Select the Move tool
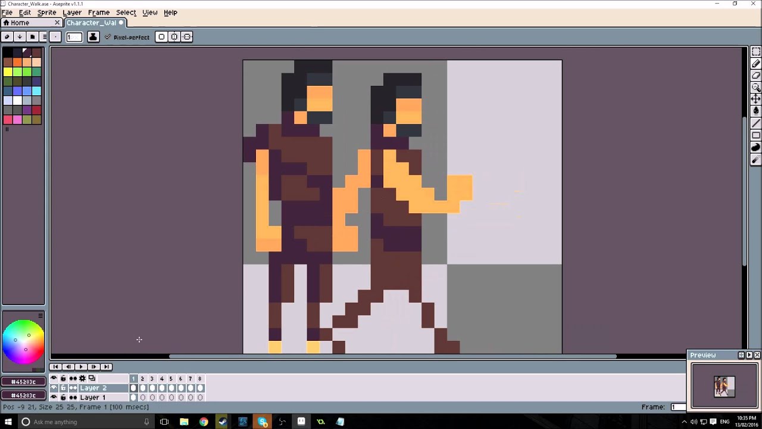The image size is (762, 429). [x=755, y=99]
